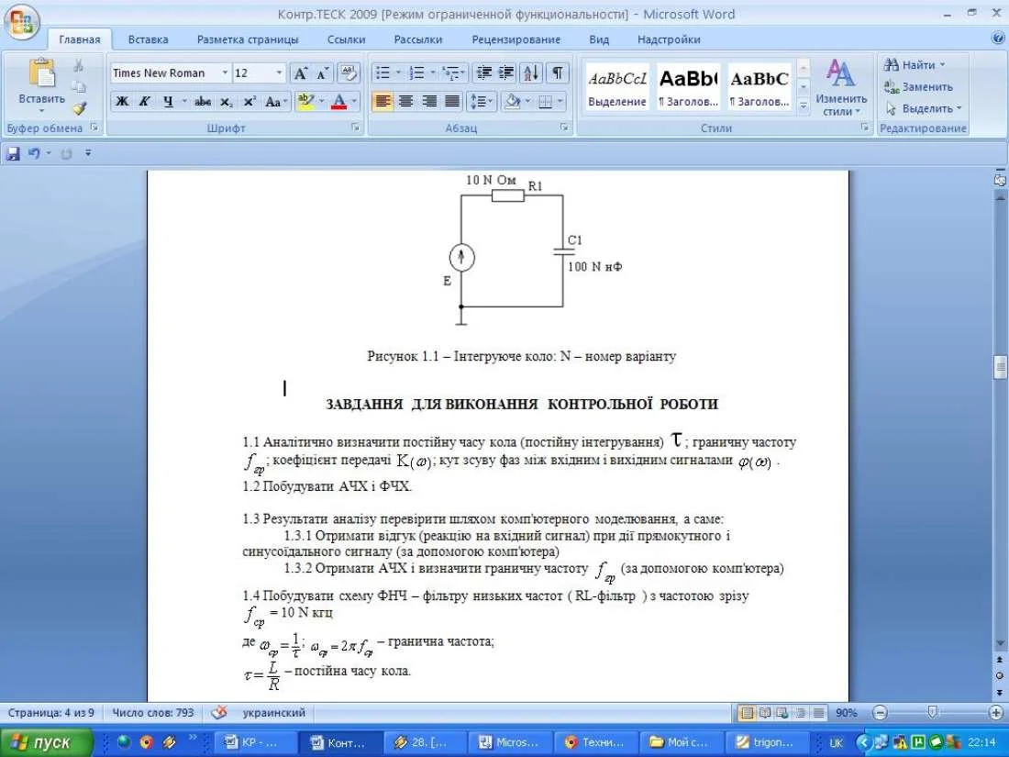Apply red font color
This screenshot has height=757, width=1009.
click(339, 102)
